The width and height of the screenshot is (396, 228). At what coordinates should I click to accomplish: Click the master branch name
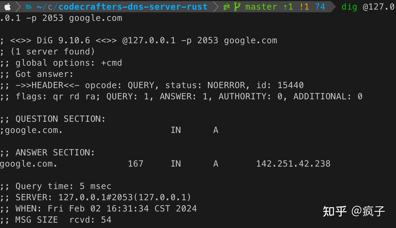(x=261, y=7)
